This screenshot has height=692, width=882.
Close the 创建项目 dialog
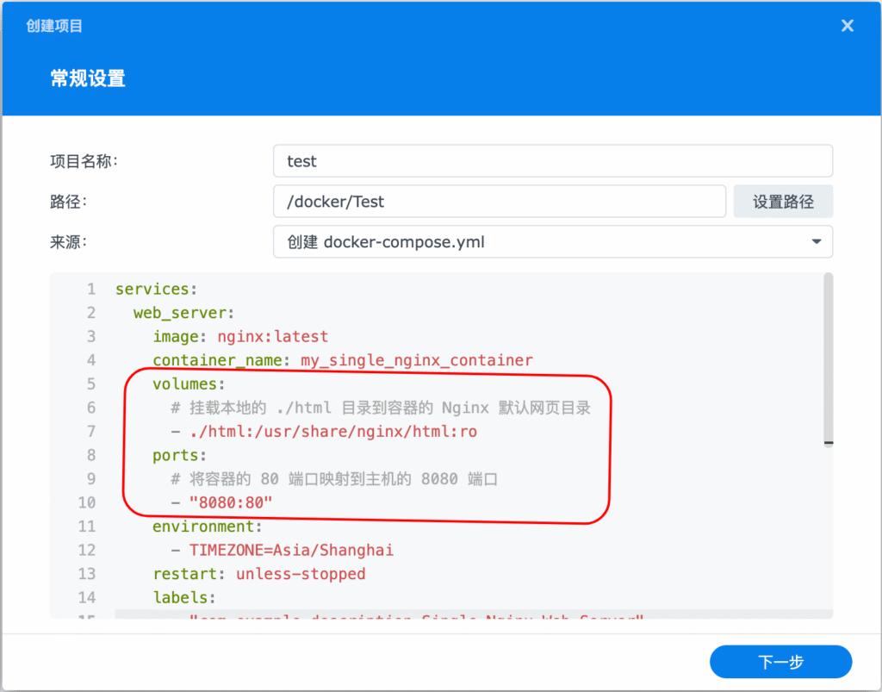848,26
